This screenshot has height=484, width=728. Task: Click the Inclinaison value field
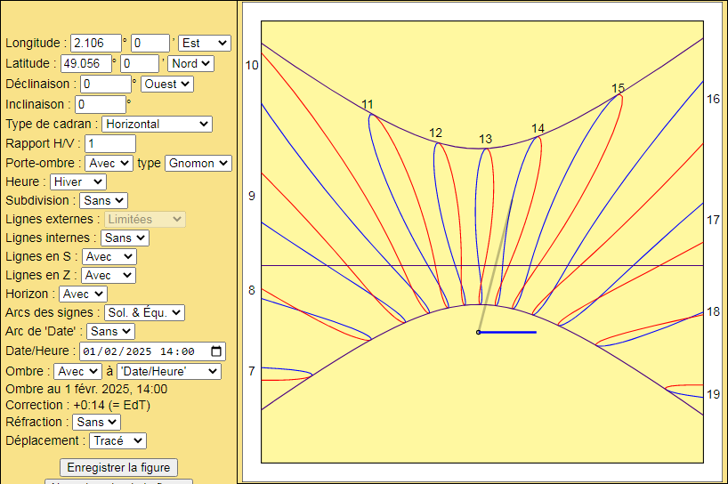[101, 104]
